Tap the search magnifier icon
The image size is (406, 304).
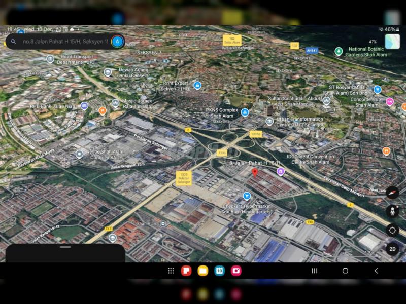pos(13,42)
